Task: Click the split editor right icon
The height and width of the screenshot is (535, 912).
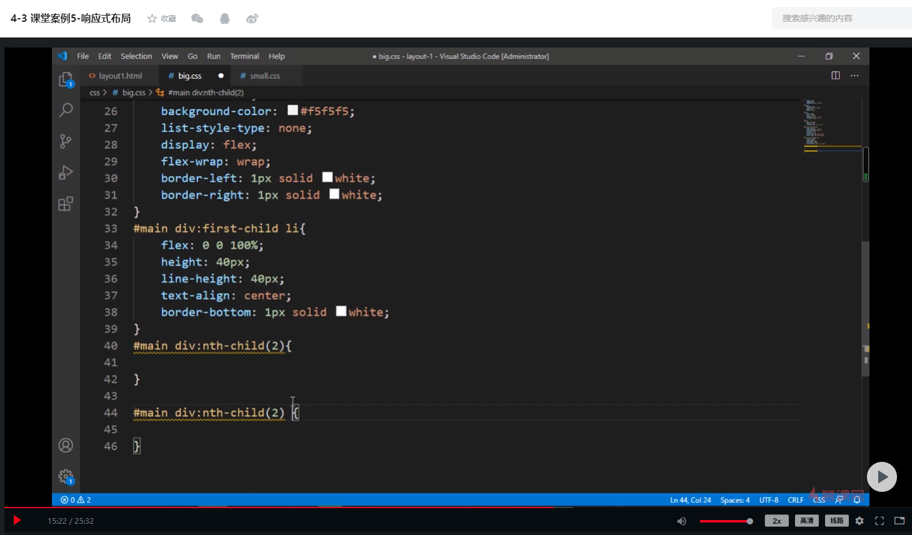Action: [835, 76]
